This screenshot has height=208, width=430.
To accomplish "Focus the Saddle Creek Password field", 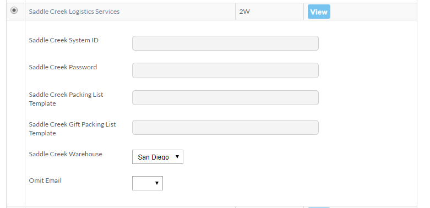I will click(225, 70).
